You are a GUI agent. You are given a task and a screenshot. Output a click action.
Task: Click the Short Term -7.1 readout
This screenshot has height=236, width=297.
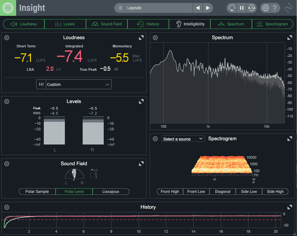tap(23, 58)
